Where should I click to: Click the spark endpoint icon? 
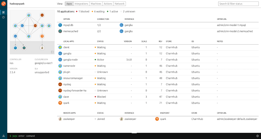click(x=157, y=119)
